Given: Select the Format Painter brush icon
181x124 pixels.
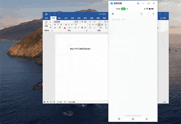Looking at the screenshot, I should coord(50,27).
